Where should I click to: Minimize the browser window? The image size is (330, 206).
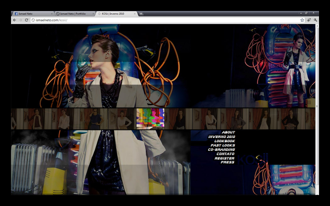(x=301, y=13)
